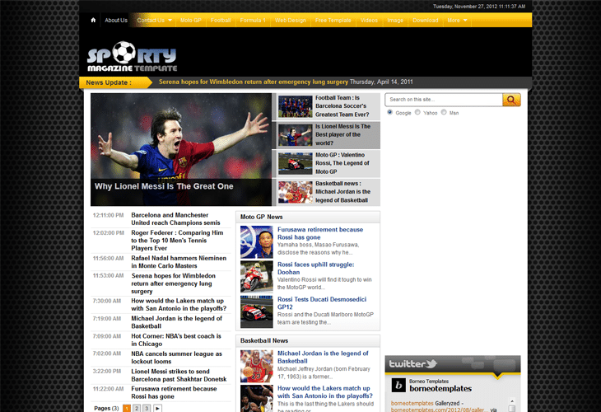The height and width of the screenshot is (412, 601).
Task: Open 'NBA cancels summer league' article
Action: click(x=176, y=358)
